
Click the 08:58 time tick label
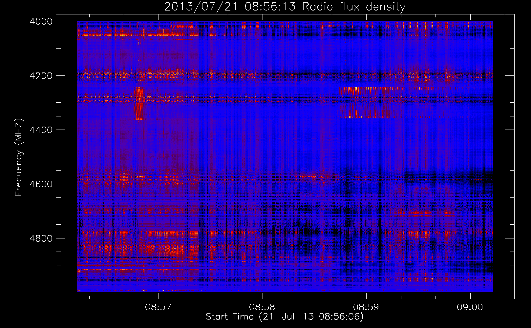[x=262, y=307]
